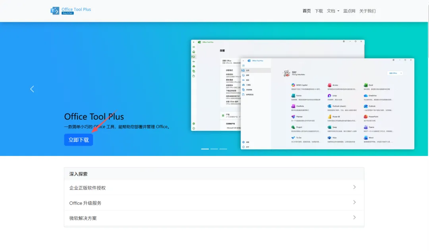
Task: Click the Word icon in slide screenshot
Action: point(365,138)
